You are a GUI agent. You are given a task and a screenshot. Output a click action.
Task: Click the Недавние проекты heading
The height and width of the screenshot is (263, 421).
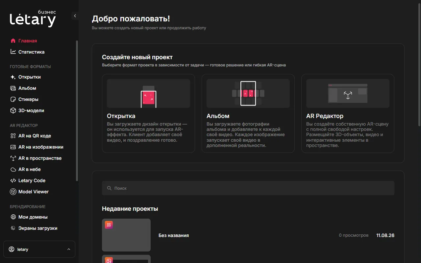tap(130, 209)
